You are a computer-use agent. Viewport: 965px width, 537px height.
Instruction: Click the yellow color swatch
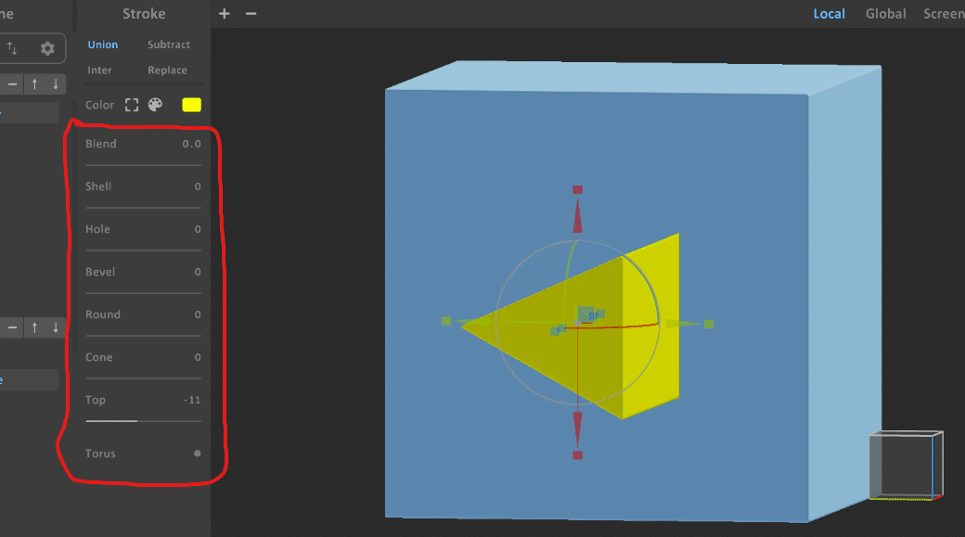point(191,105)
